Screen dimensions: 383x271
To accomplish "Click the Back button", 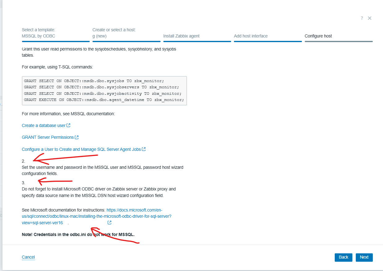I will pyautogui.click(x=343, y=257).
